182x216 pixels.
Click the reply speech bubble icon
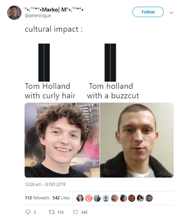[28, 212]
